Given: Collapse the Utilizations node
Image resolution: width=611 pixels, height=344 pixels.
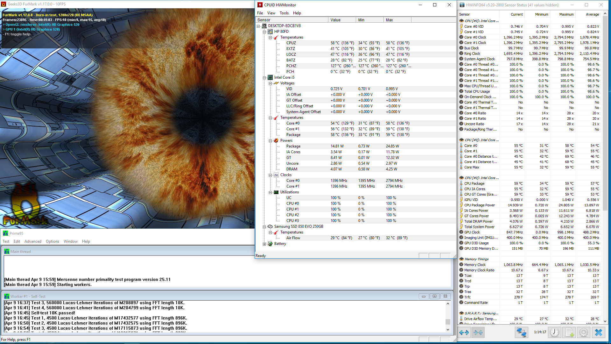Looking at the screenshot, I should 270,192.
